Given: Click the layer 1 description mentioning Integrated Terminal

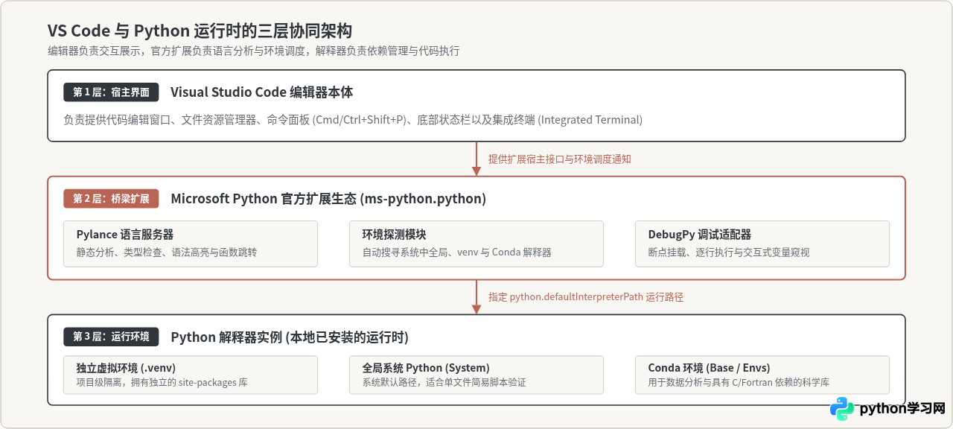Looking at the screenshot, I should 353,119.
